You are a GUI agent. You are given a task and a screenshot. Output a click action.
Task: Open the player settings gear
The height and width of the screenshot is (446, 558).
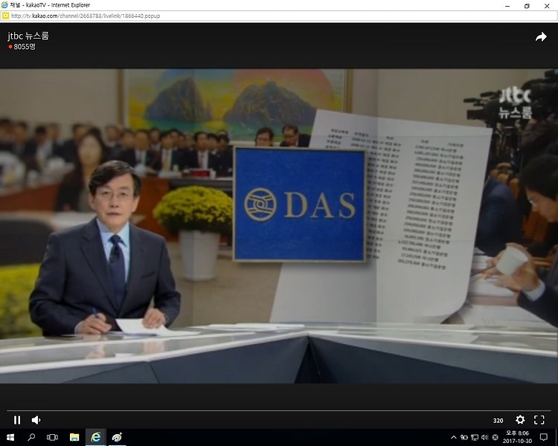point(520,420)
